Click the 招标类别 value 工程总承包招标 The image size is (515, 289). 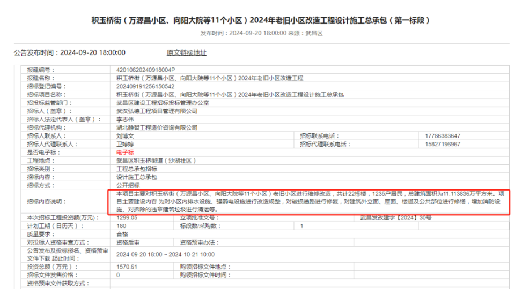(137, 169)
